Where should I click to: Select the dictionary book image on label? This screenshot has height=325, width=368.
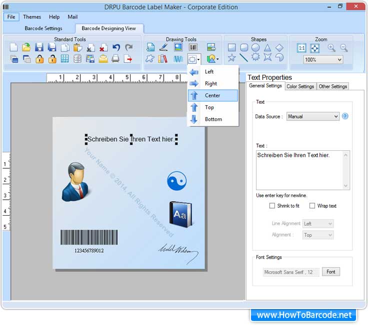click(x=180, y=214)
